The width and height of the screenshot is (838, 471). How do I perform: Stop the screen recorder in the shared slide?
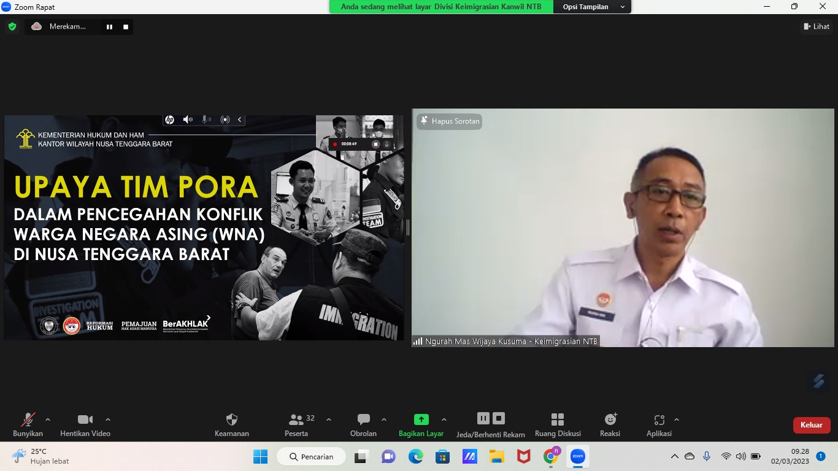pos(376,144)
